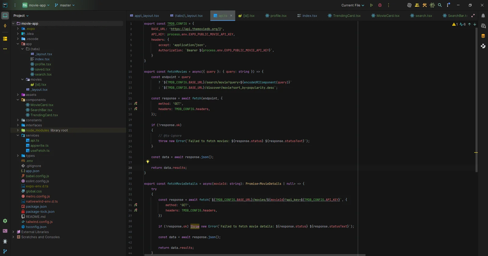The image size is (488, 256).
Task: Open the Database tool window icon
Action: [x=483, y=36]
